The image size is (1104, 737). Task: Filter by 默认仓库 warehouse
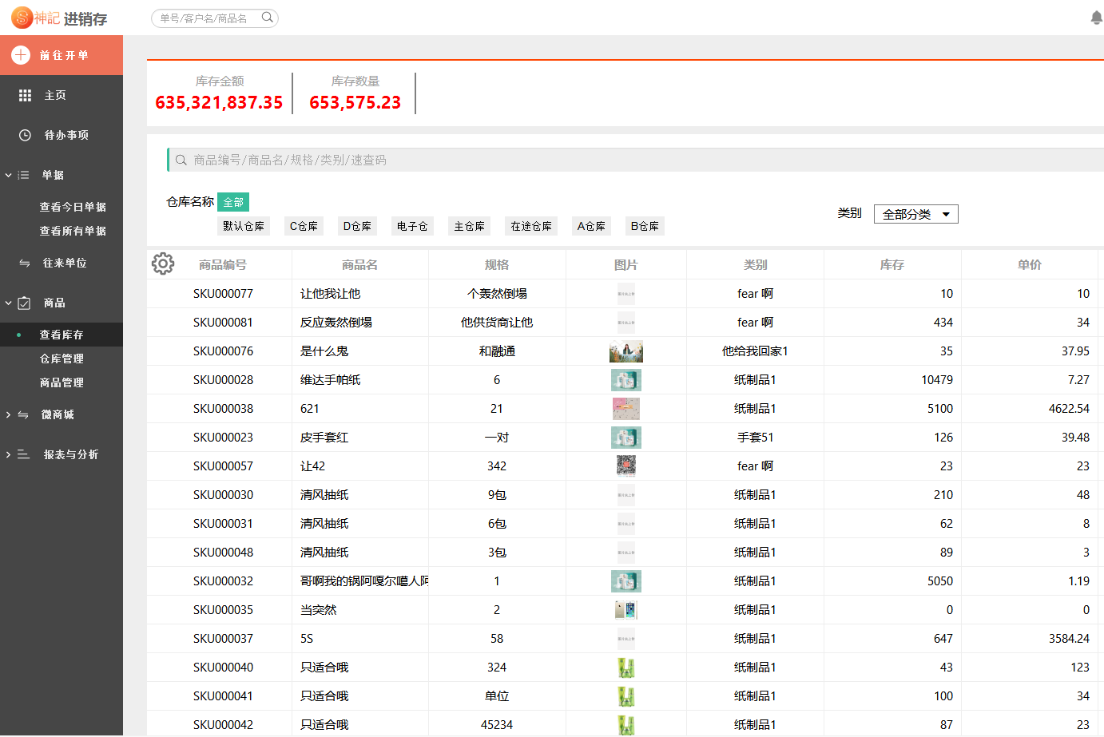point(244,226)
